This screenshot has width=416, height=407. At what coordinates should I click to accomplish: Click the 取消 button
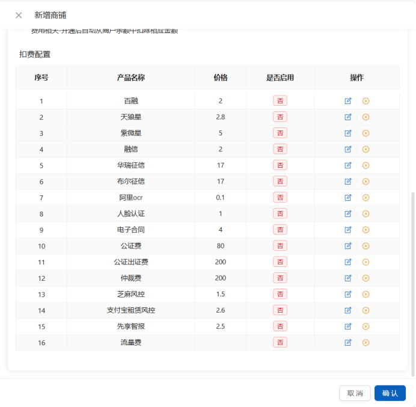(355, 393)
